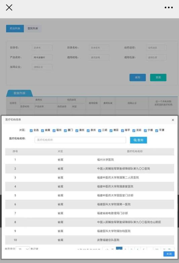Click the green 重置 reset button
Screen dimensions: 179x263
tap(158, 77)
